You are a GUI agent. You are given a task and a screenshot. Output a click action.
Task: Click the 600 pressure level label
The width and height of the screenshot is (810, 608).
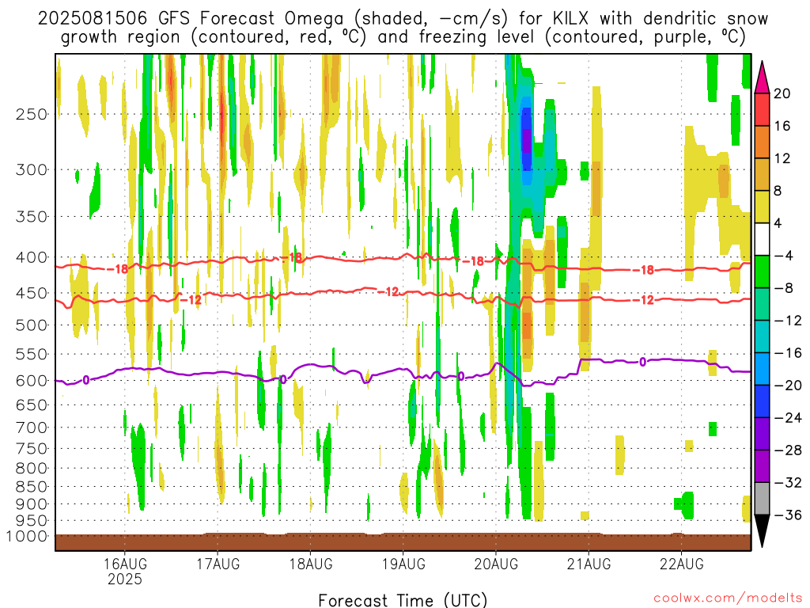[32, 381]
